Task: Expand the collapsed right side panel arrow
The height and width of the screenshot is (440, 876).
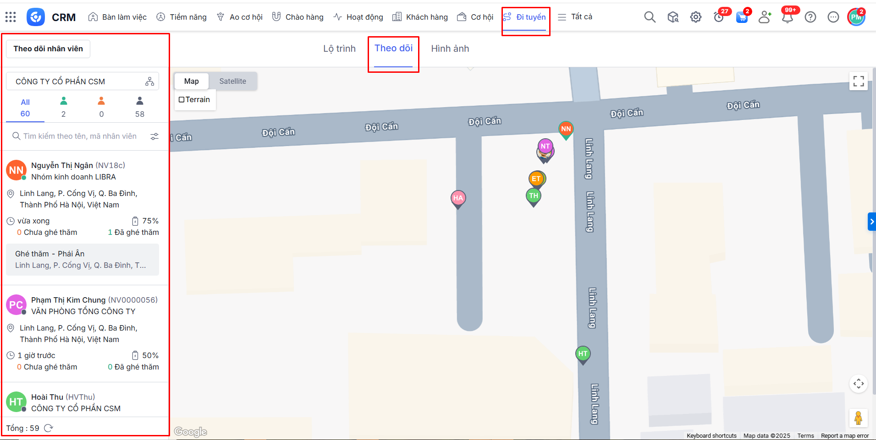Action: pos(871,222)
